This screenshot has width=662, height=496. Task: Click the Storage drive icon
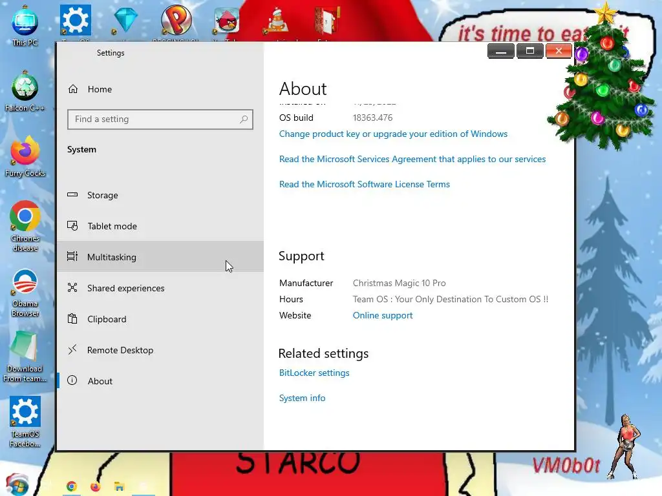point(72,195)
